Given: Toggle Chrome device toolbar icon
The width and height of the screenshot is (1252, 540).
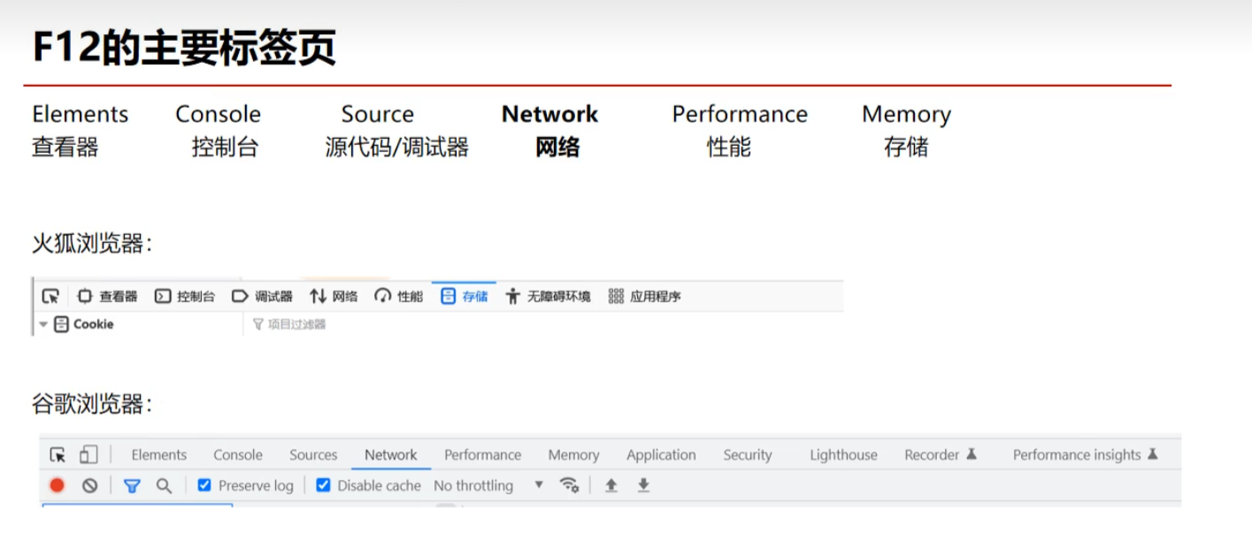Looking at the screenshot, I should click(x=88, y=455).
